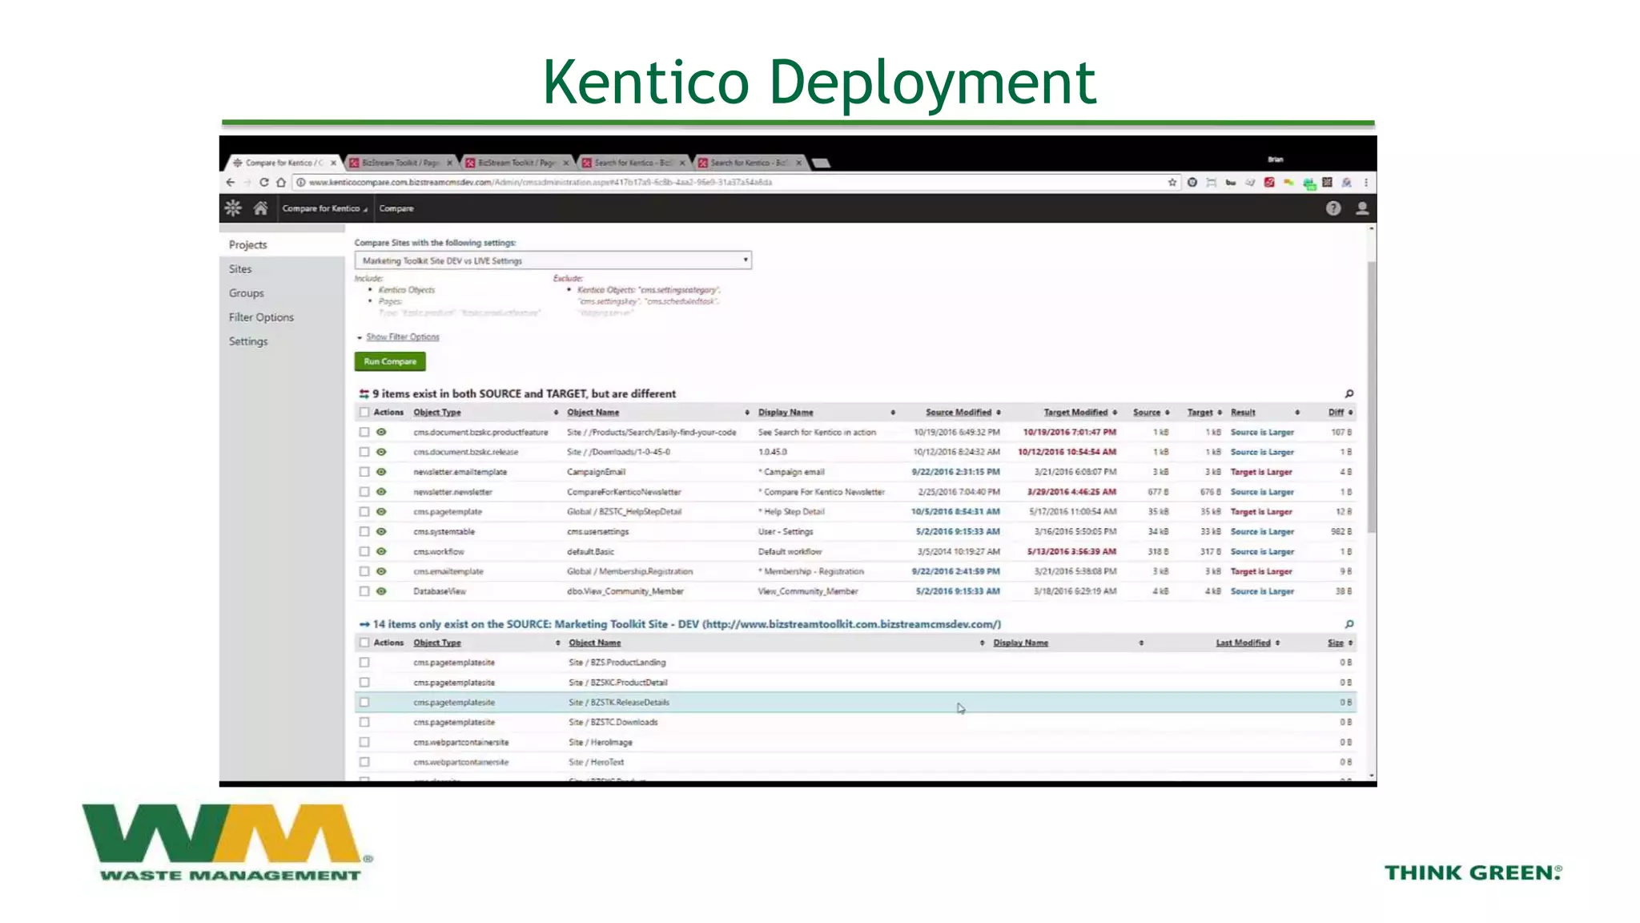Open the browser three-dot menu

(1365, 183)
